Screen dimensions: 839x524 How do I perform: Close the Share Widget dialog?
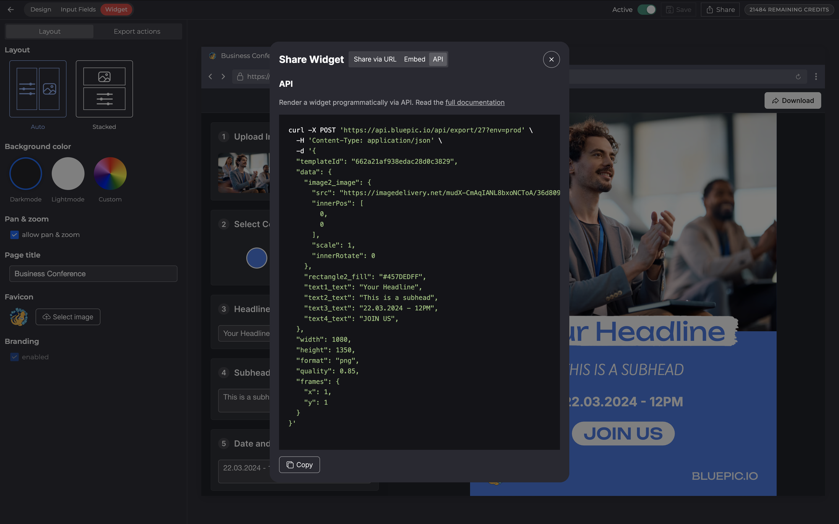(551, 60)
